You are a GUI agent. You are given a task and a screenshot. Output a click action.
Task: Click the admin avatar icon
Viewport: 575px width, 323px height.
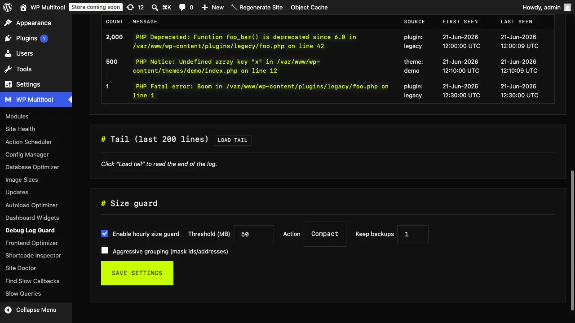pyautogui.click(x=567, y=7)
